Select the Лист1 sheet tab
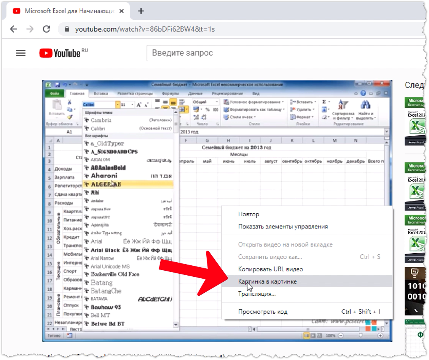 (75, 329)
